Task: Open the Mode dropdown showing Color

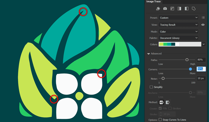Action: [178, 31]
